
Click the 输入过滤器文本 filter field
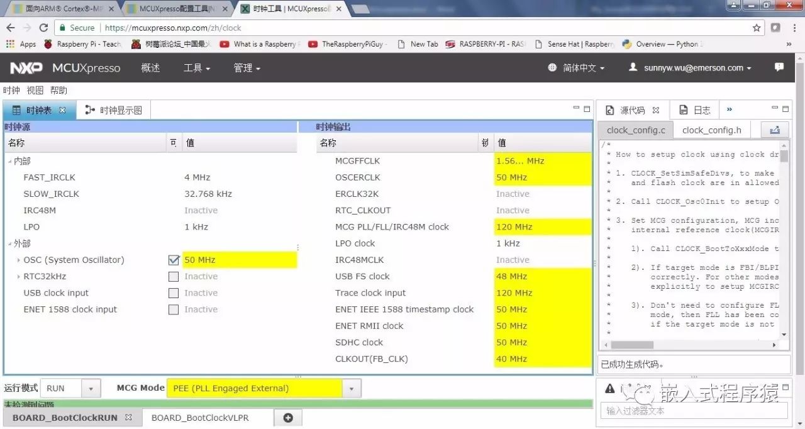coord(695,410)
